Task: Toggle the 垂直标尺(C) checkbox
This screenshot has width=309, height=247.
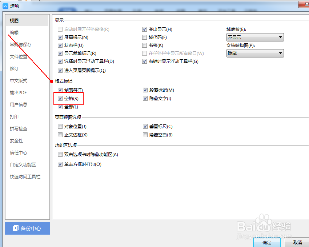Action: click(145, 126)
